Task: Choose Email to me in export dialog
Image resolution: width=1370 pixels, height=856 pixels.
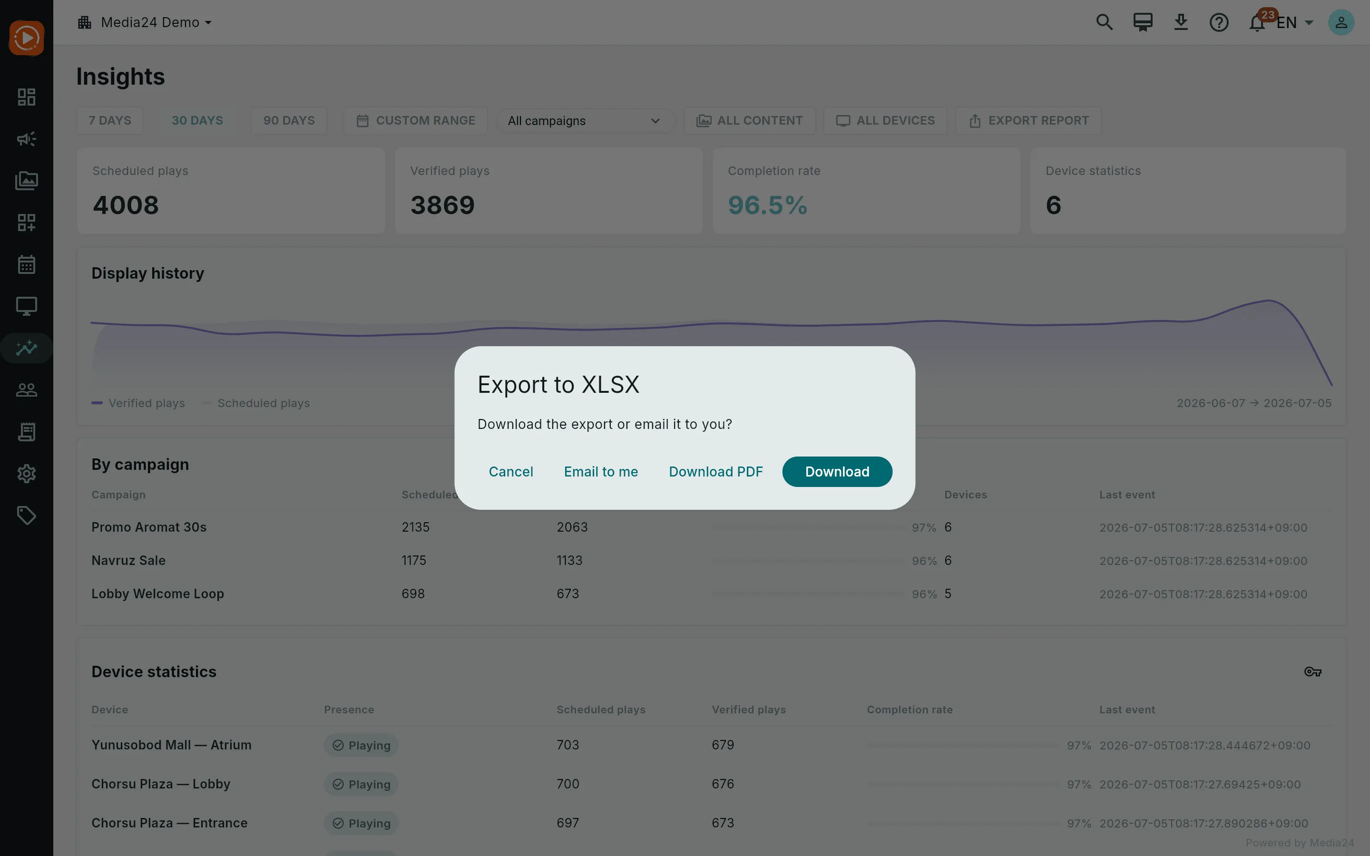Action: click(601, 472)
